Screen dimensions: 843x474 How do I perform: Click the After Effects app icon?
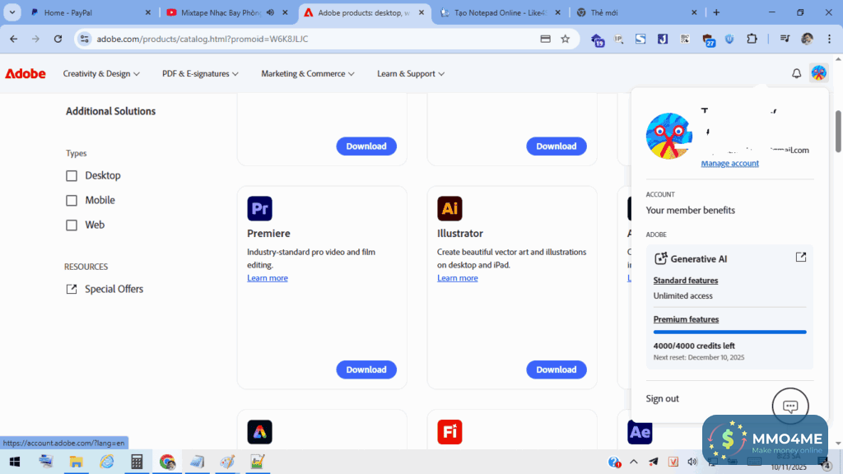(x=640, y=432)
